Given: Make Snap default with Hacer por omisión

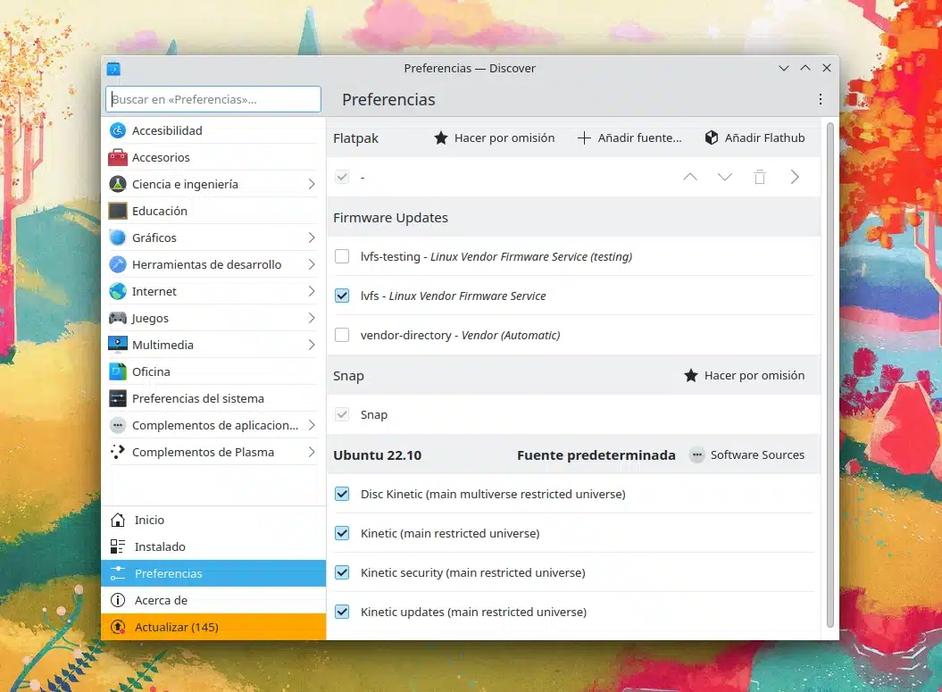Looking at the screenshot, I should coord(745,375).
